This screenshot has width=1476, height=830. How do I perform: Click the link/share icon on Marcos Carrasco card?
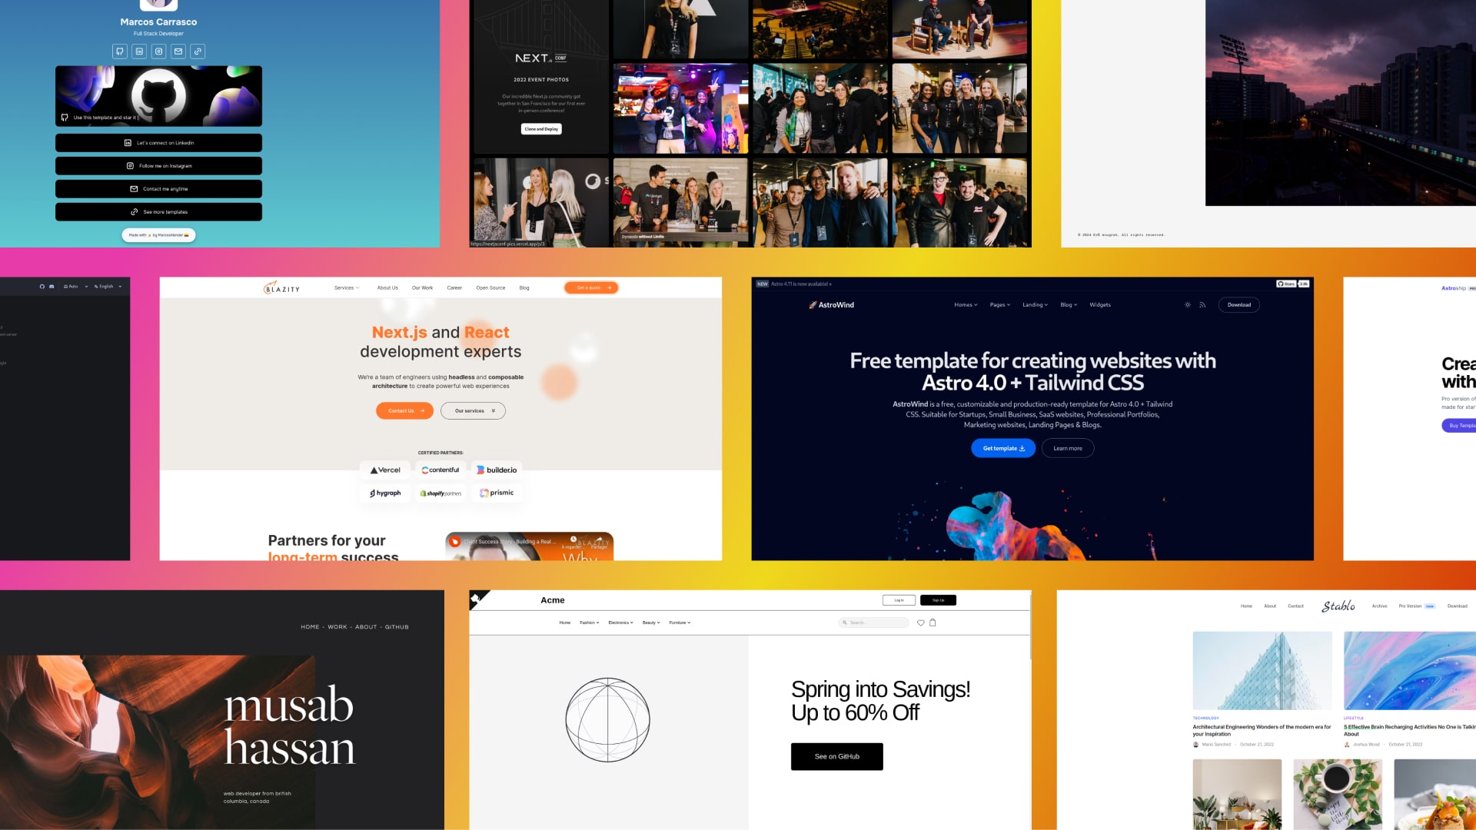click(198, 51)
